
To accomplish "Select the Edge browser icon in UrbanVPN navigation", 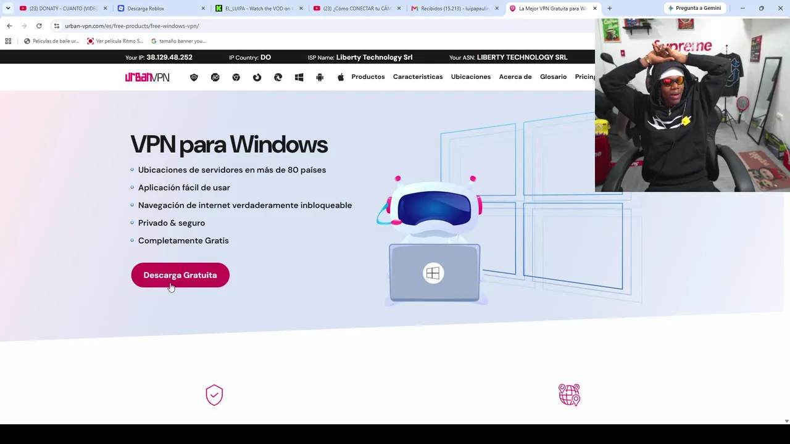I will point(278,77).
